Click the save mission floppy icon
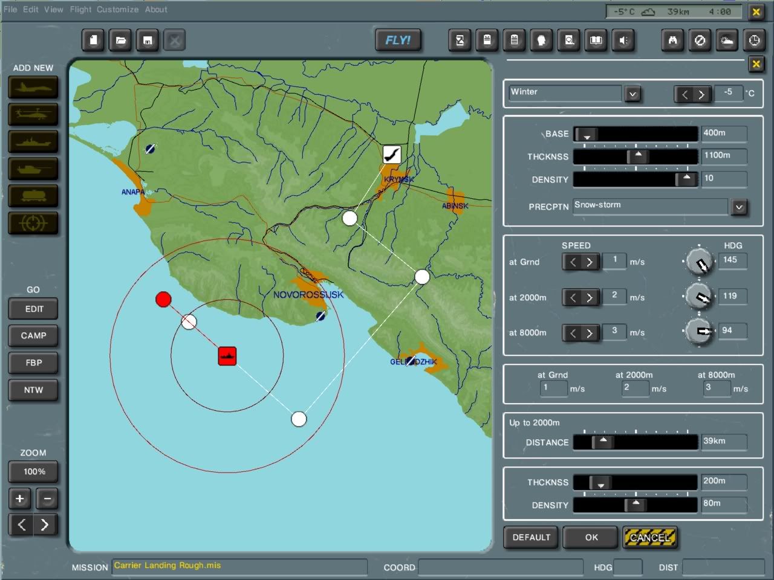774x580 pixels. (x=148, y=40)
